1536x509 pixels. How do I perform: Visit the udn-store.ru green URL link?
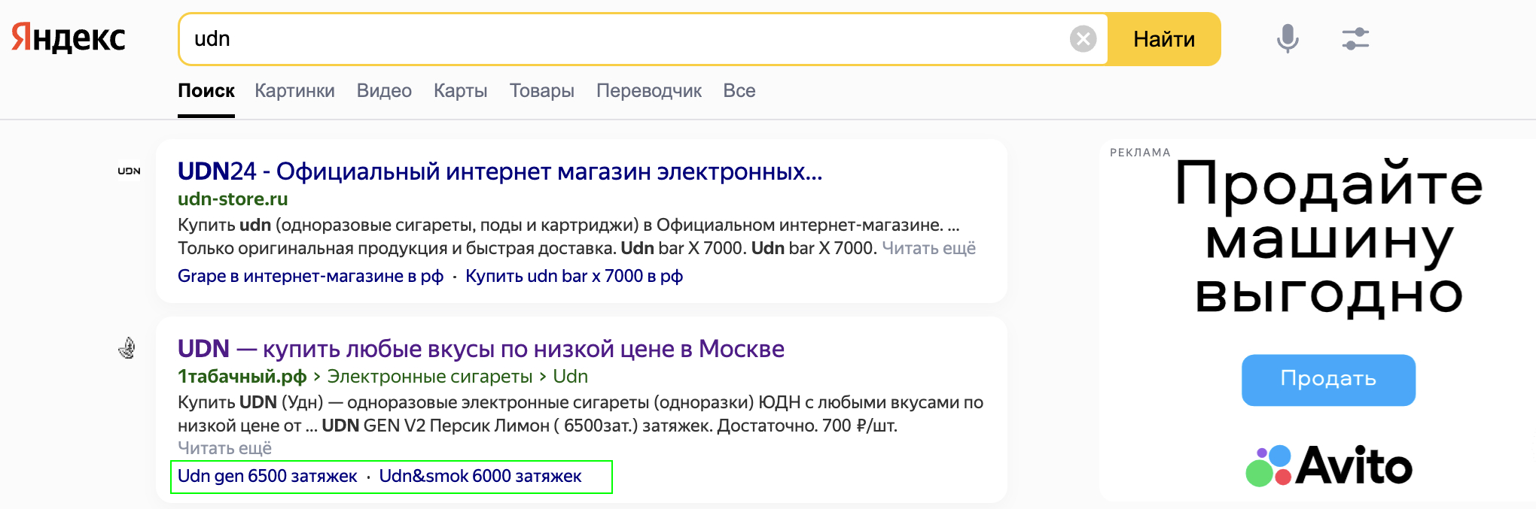click(x=233, y=199)
